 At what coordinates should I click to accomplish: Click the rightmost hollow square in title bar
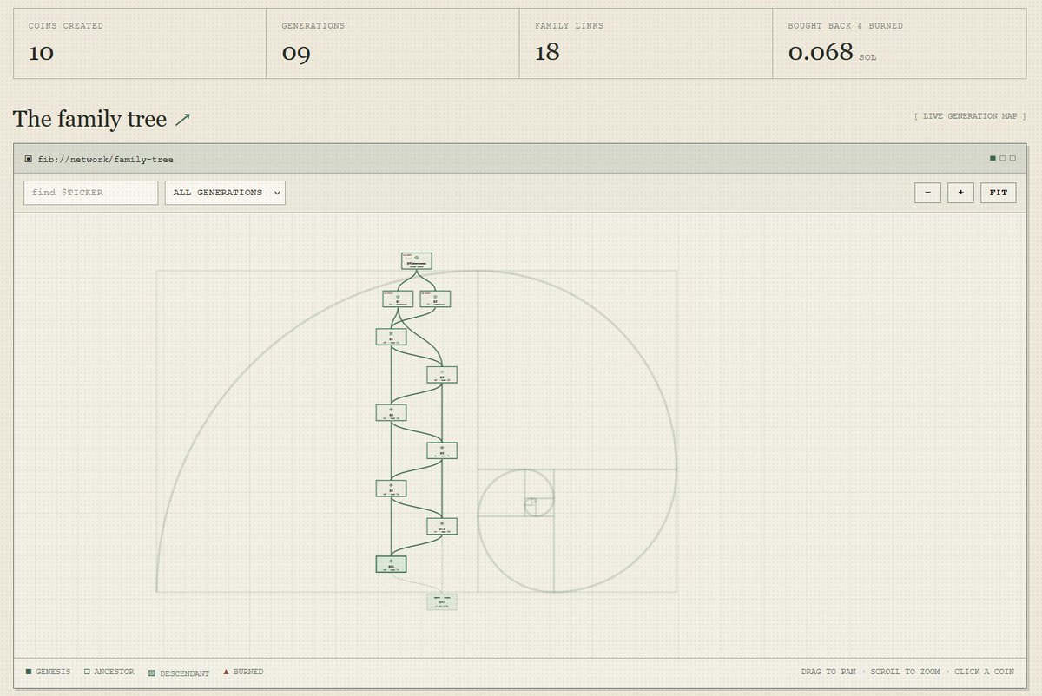click(x=1012, y=158)
